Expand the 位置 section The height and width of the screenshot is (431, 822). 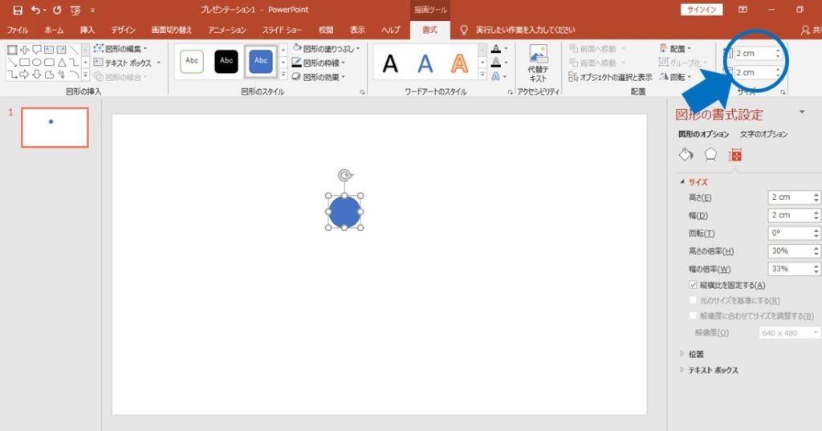(695, 353)
